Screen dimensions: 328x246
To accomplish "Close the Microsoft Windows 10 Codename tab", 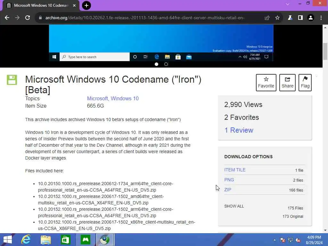I will coord(74,5).
